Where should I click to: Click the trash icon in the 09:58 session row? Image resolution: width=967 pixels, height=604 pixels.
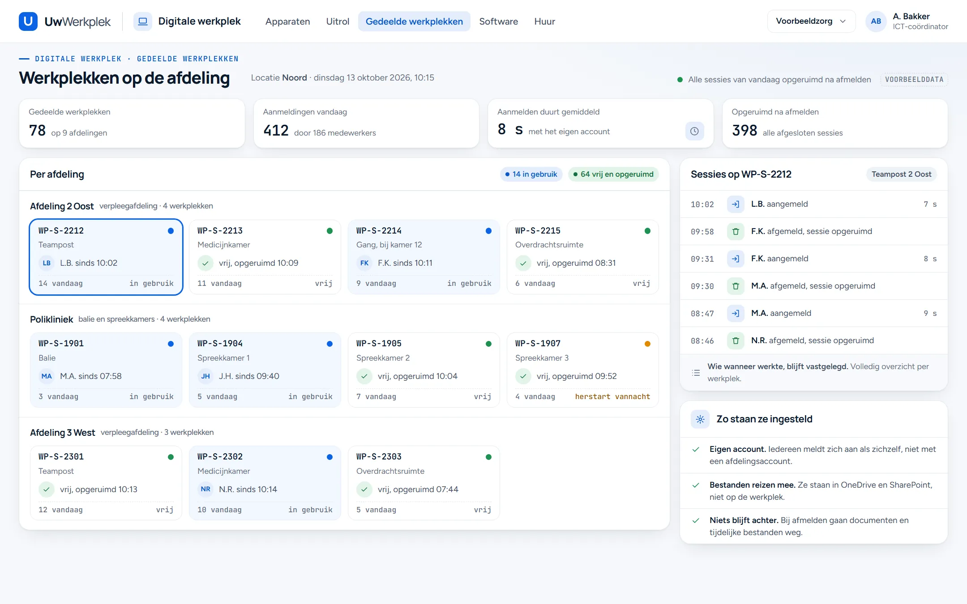tap(736, 232)
